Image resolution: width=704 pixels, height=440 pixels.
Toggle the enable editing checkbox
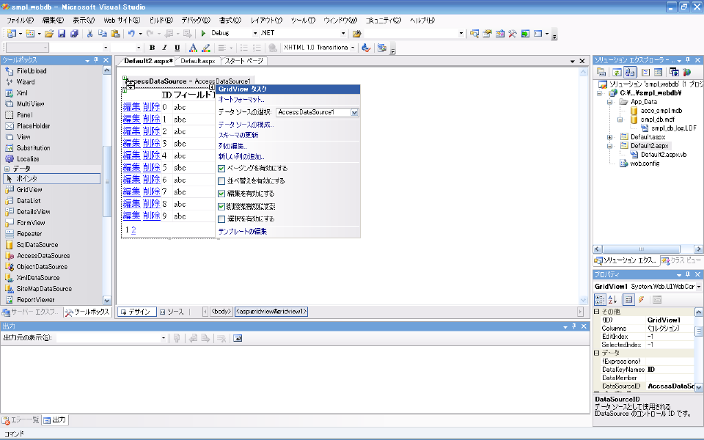click(221, 194)
